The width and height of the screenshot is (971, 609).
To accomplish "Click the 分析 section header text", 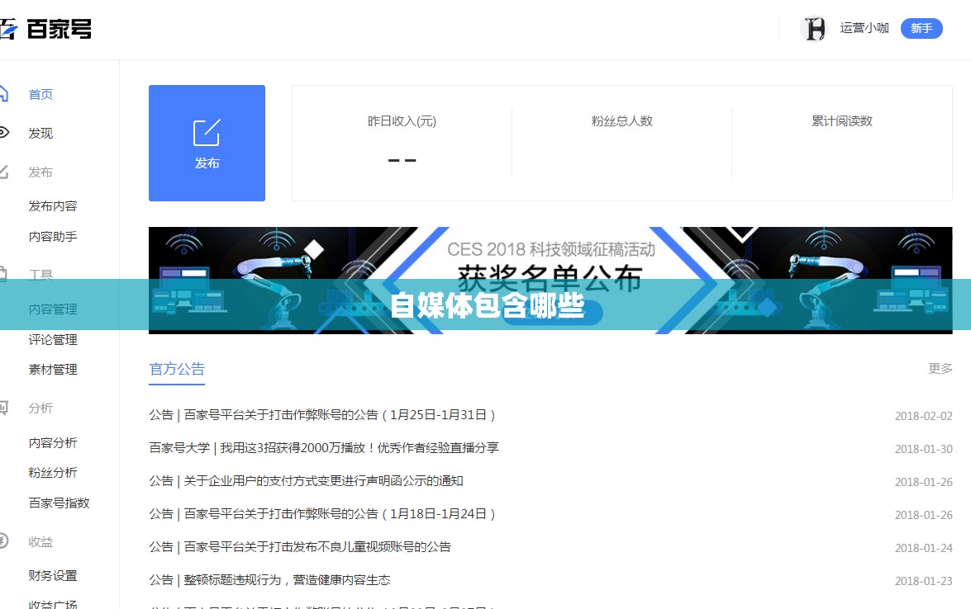I will pos(40,408).
